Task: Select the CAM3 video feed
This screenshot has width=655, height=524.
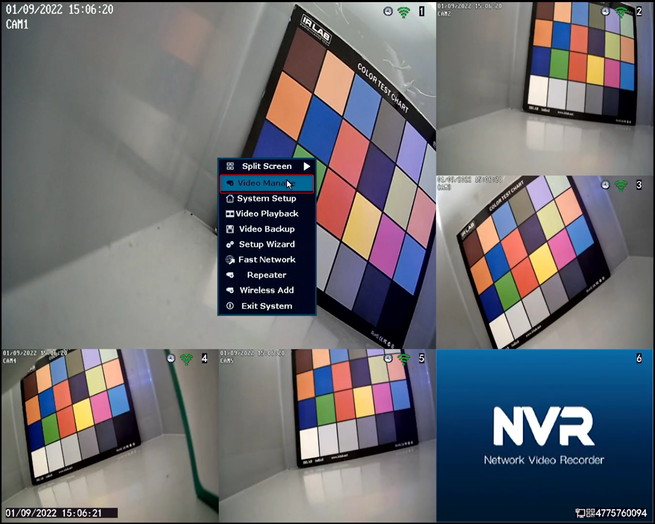Action: click(545, 262)
